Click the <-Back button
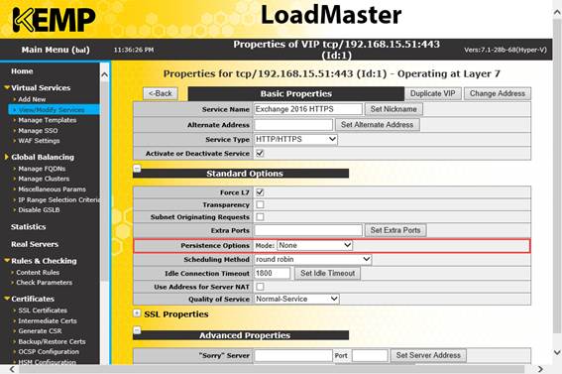This screenshot has width=562, height=374. pos(161,93)
